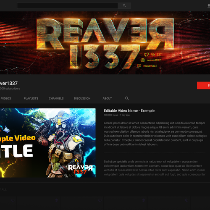Click the RÈr1337 Twitter handle text
Screen dimensions: 210x210
tap(156, 55)
